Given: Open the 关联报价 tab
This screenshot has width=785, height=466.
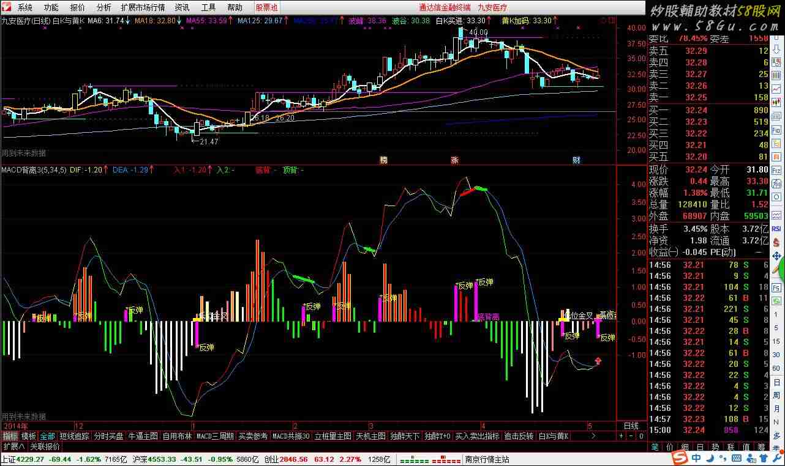Looking at the screenshot, I should click(45, 446).
